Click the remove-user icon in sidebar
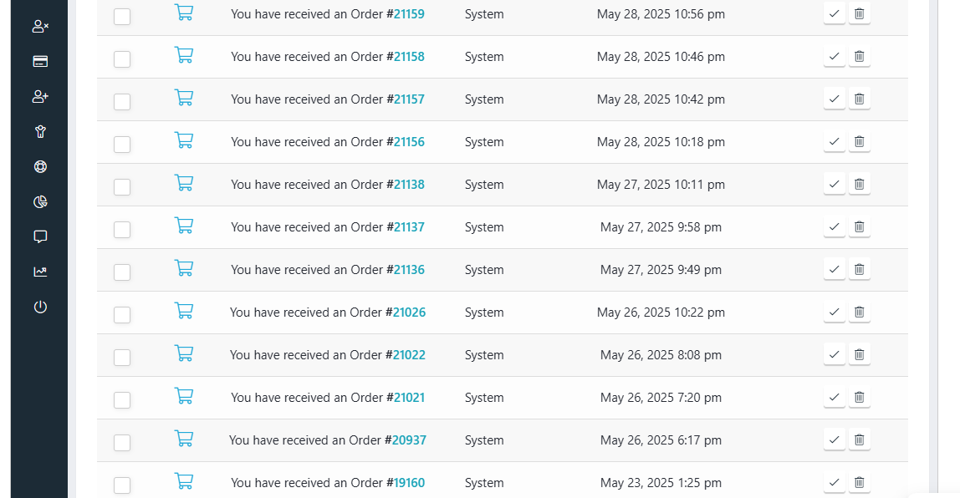960x498 pixels. click(x=40, y=26)
